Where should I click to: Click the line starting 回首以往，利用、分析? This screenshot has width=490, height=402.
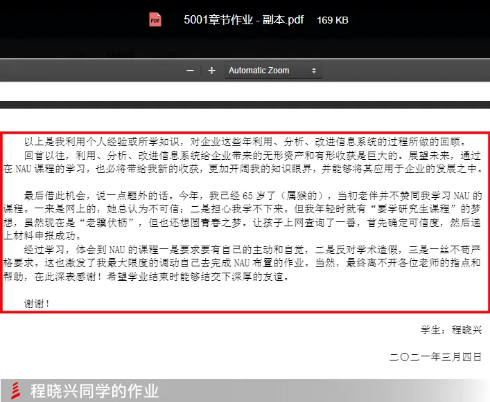[x=252, y=155]
